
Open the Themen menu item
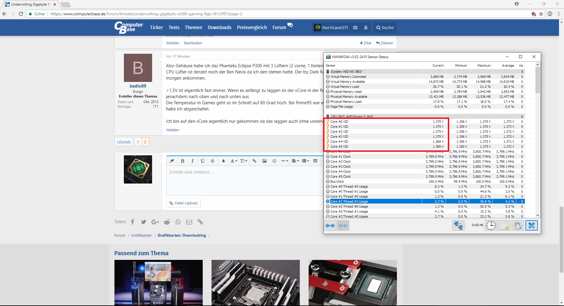tap(193, 27)
